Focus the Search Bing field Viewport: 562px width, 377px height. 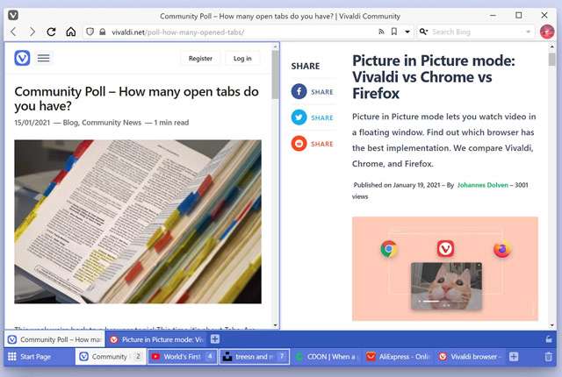pyautogui.click(x=477, y=32)
